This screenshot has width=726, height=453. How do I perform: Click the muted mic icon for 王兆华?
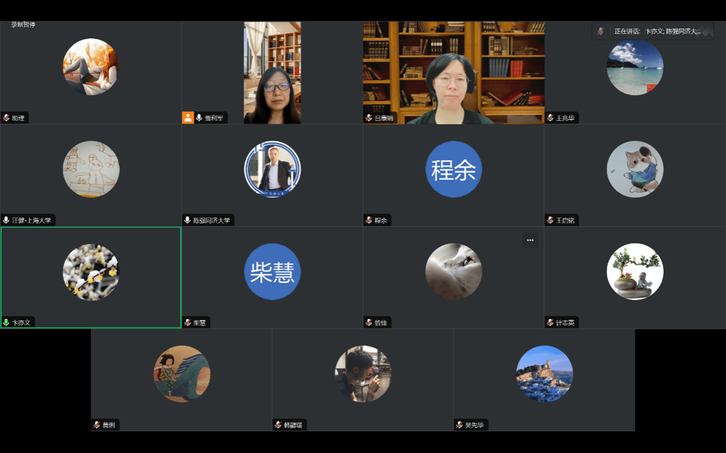click(x=550, y=118)
